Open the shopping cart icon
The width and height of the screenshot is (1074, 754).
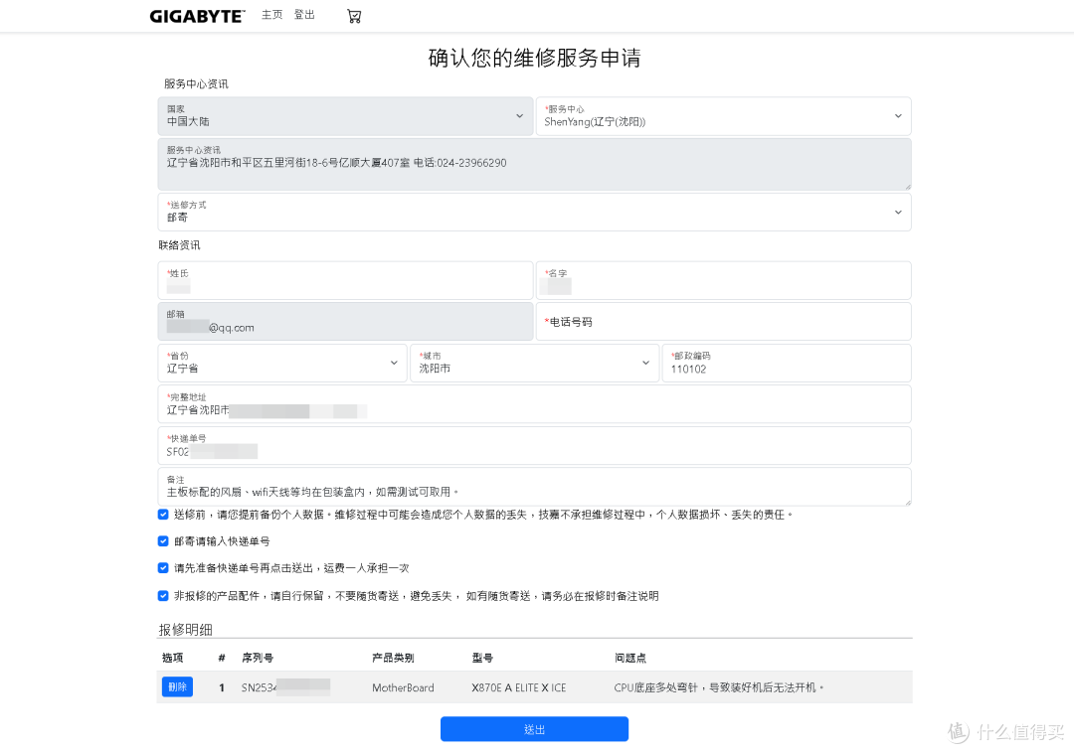354,16
